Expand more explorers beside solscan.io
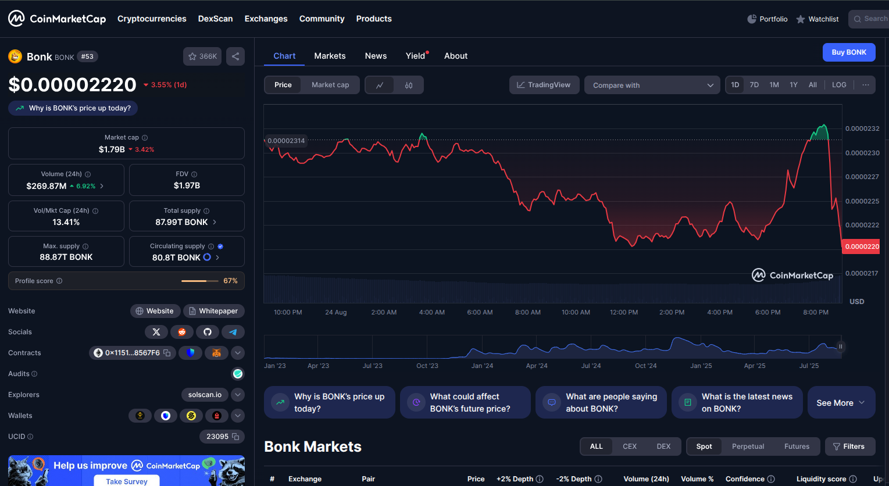The image size is (889, 486). pos(238,395)
